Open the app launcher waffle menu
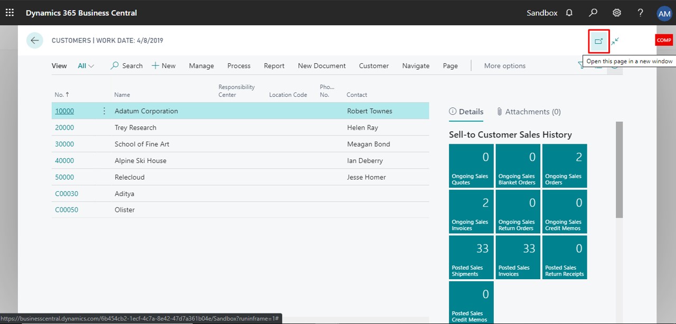This screenshot has height=324, width=676. coord(10,13)
